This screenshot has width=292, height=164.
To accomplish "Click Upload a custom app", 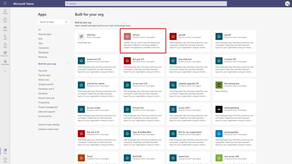I will click(x=49, y=129).
